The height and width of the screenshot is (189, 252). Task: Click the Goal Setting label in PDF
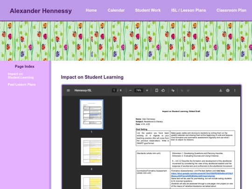141,129
